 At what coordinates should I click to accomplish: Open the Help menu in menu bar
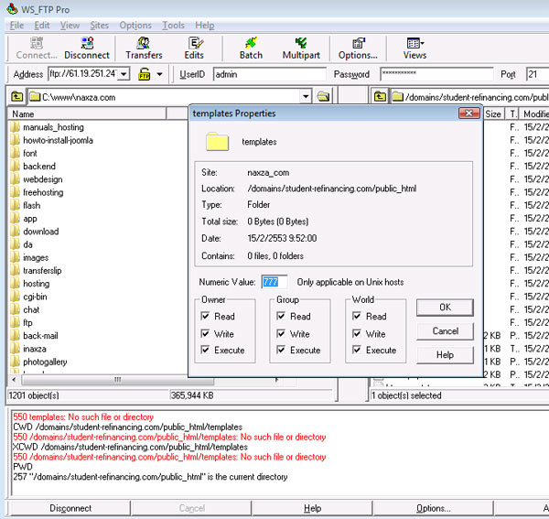(204, 26)
